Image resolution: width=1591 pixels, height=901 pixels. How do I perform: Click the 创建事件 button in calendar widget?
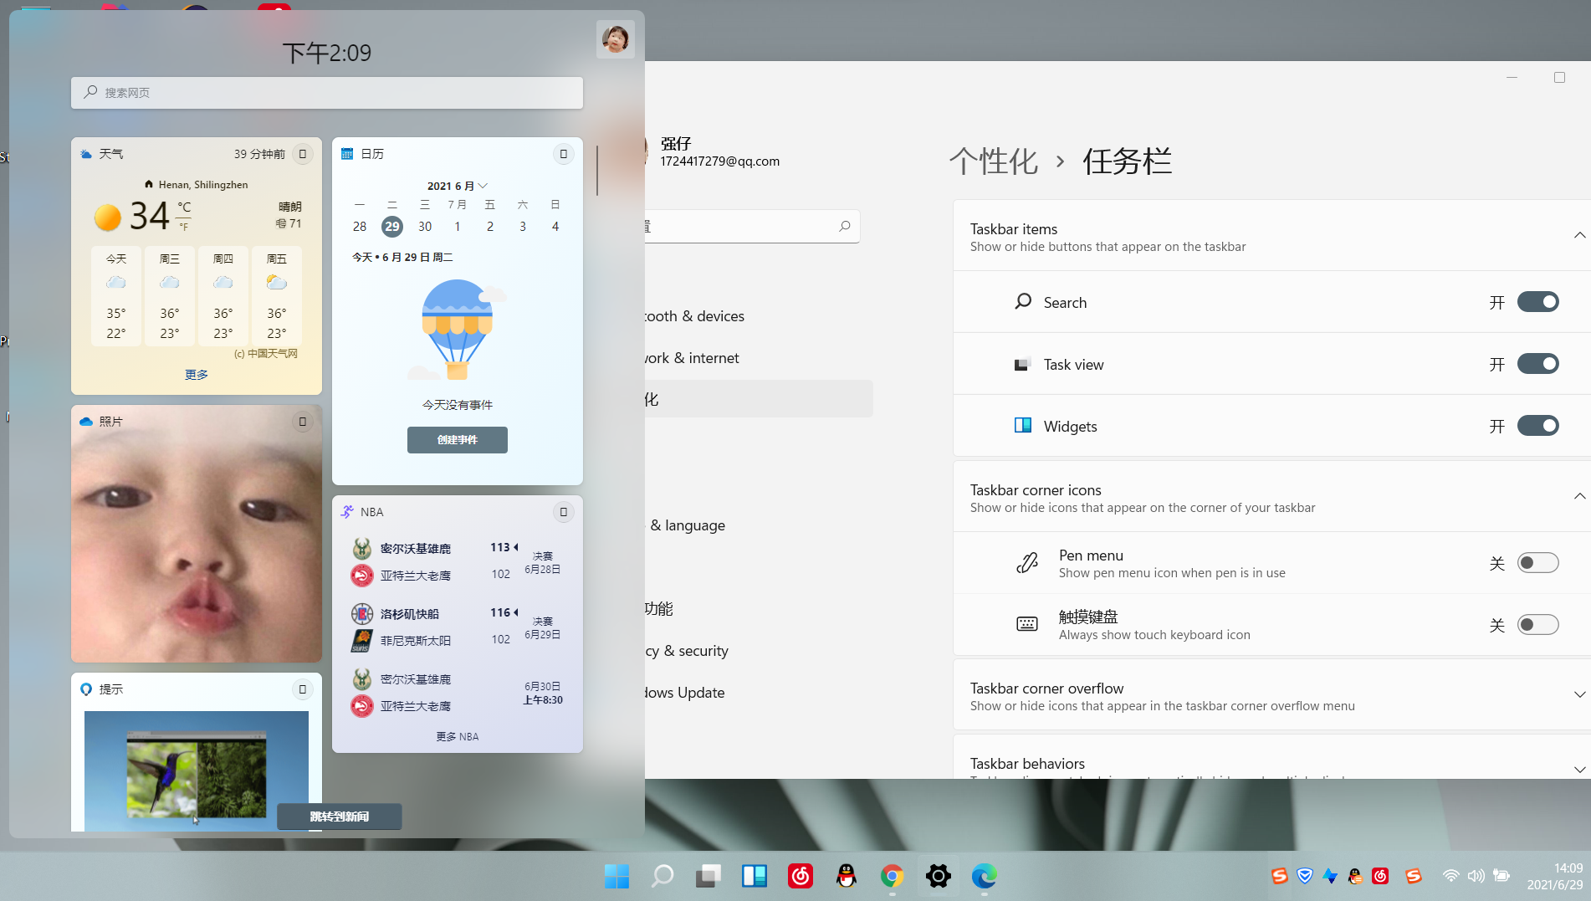click(457, 440)
